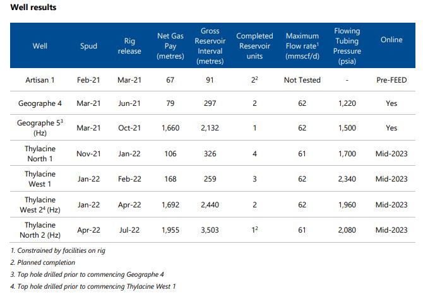This screenshot has width=423, height=295.
Task: Select the Gross Reservoir Interval header
Action: (210, 46)
